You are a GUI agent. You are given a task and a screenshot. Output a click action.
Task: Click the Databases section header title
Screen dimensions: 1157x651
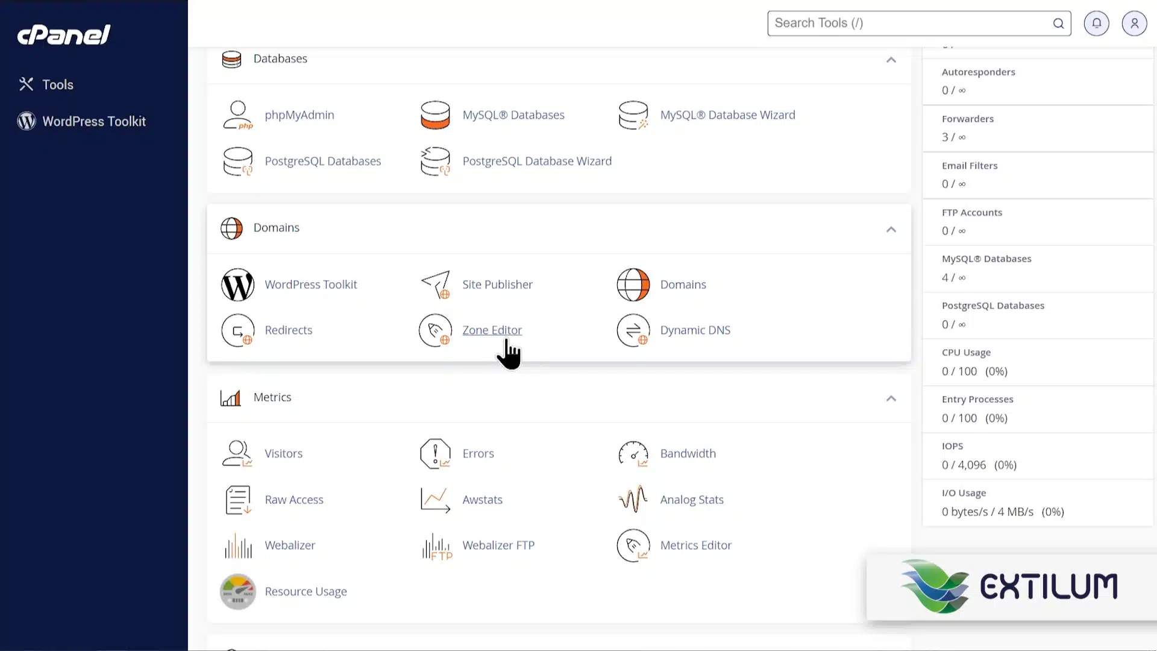(280, 59)
